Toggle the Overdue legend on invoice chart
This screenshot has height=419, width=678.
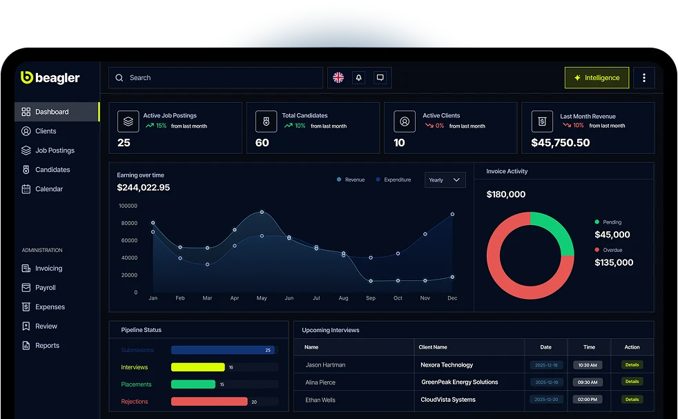pyautogui.click(x=608, y=250)
